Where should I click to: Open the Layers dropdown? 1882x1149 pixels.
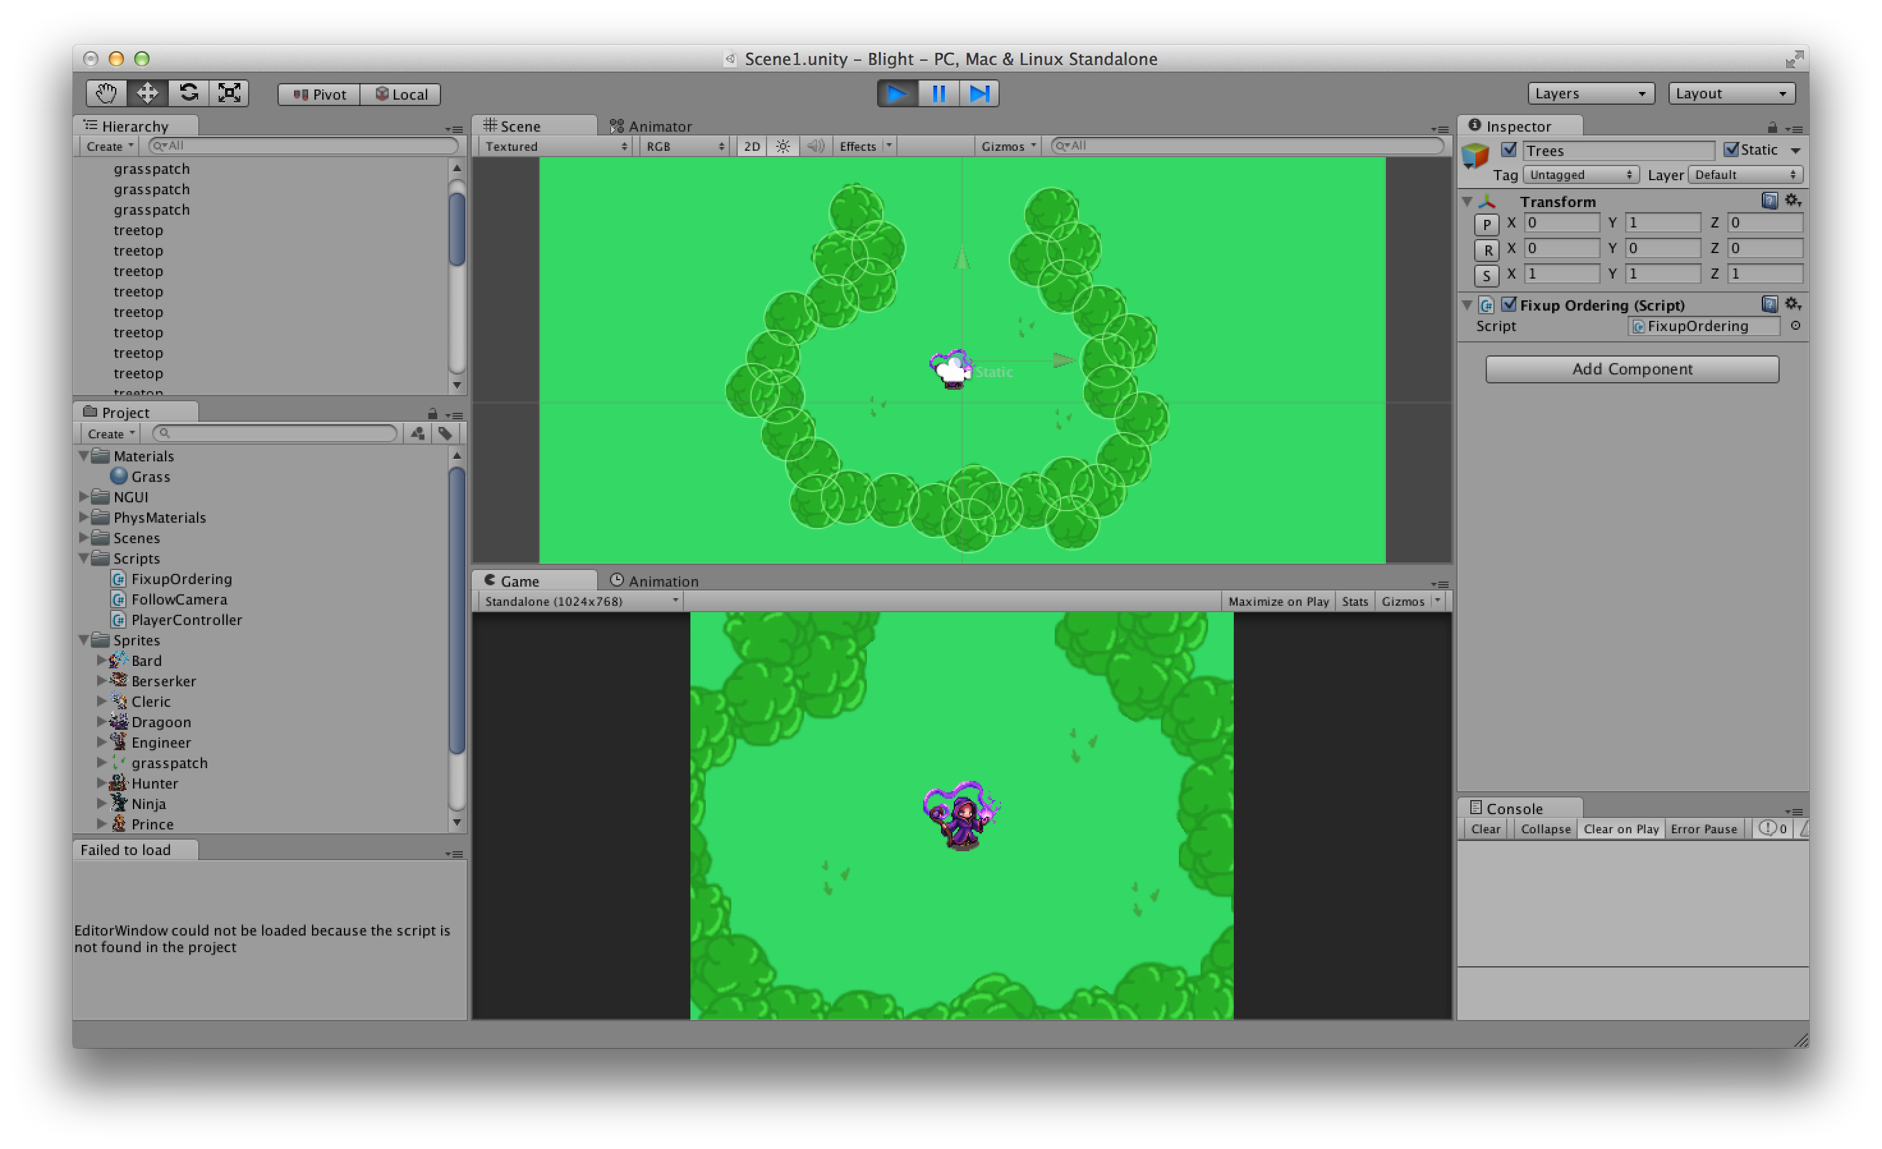1590,93
